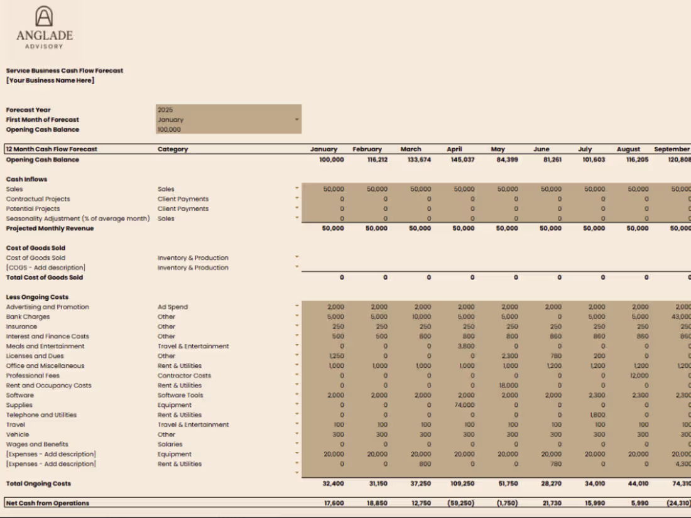The height and width of the screenshot is (518, 691).
Task: Open category dropdown for Rent and Occupancy Costs
Action: point(297,384)
